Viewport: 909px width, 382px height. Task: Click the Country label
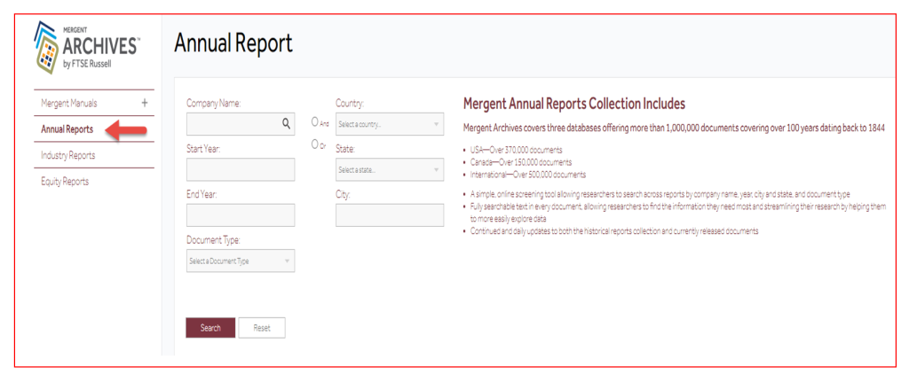[x=350, y=103]
